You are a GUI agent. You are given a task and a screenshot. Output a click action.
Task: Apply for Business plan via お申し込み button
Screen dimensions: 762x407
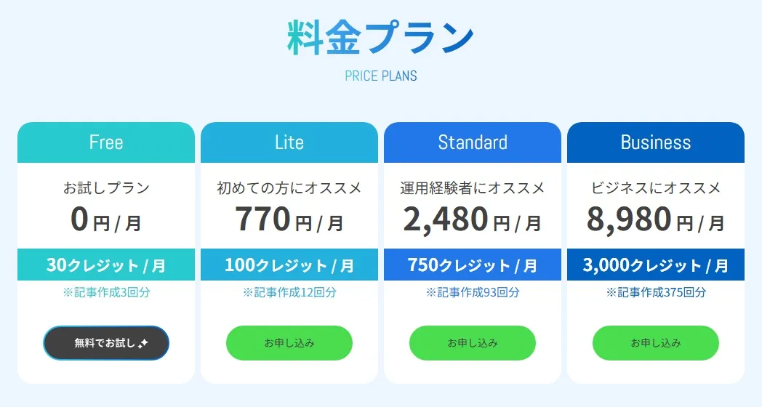[656, 343]
